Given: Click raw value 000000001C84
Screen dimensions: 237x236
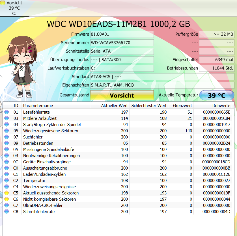Looking at the screenshot, I should click(217, 118).
